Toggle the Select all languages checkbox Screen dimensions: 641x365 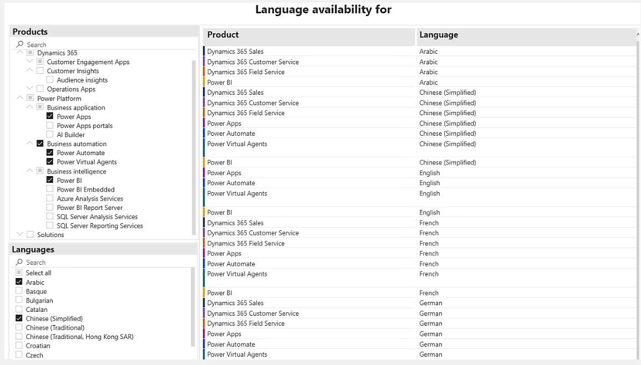pyautogui.click(x=19, y=273)
